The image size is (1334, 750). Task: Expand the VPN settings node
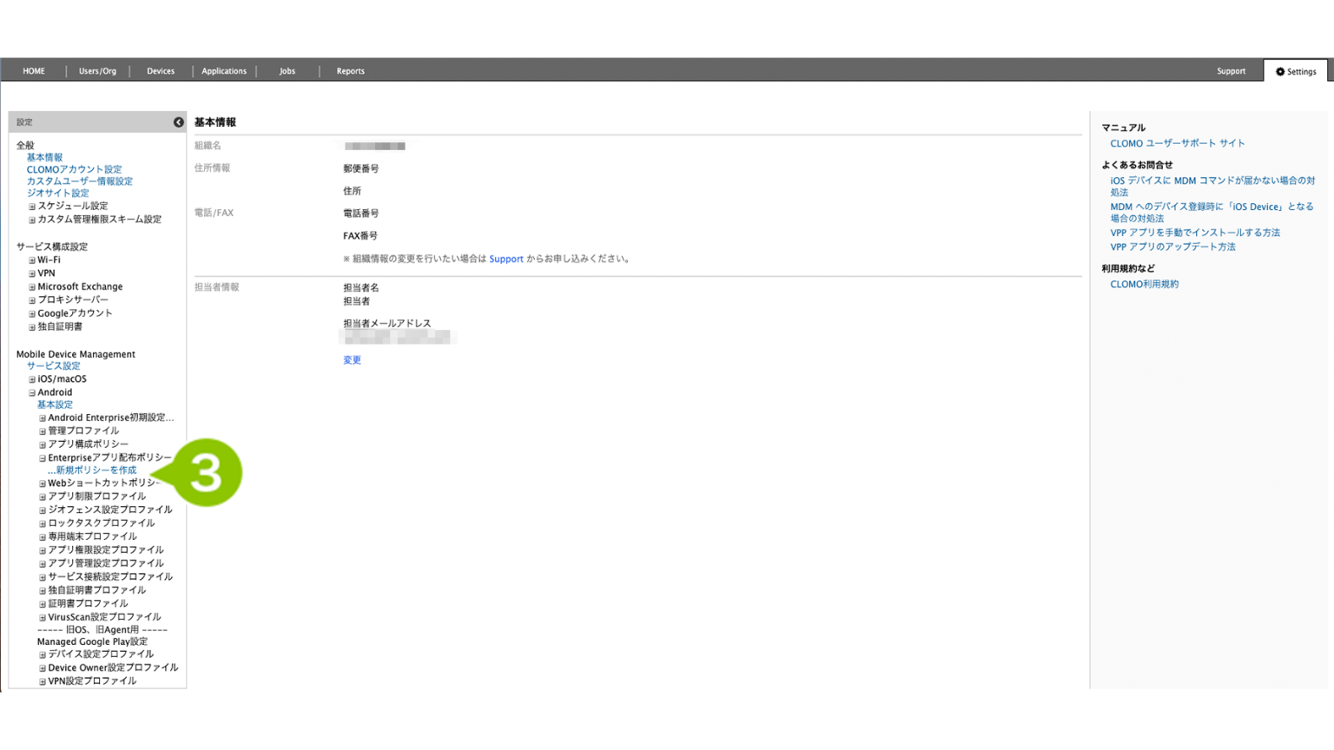click(x=32, y=273)
